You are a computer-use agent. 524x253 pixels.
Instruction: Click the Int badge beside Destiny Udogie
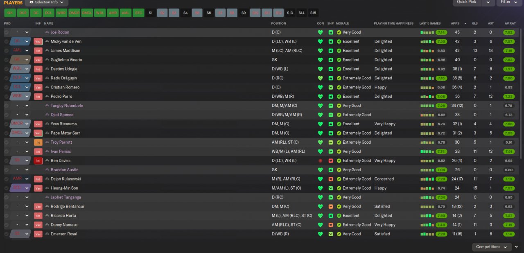(38, 69)
